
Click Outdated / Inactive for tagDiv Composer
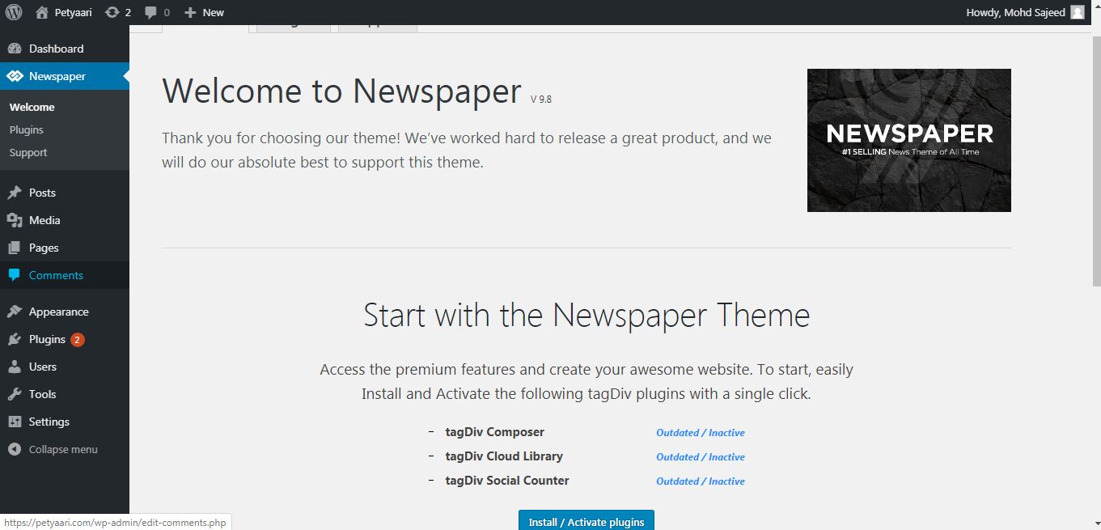click(x=701, y=433)
